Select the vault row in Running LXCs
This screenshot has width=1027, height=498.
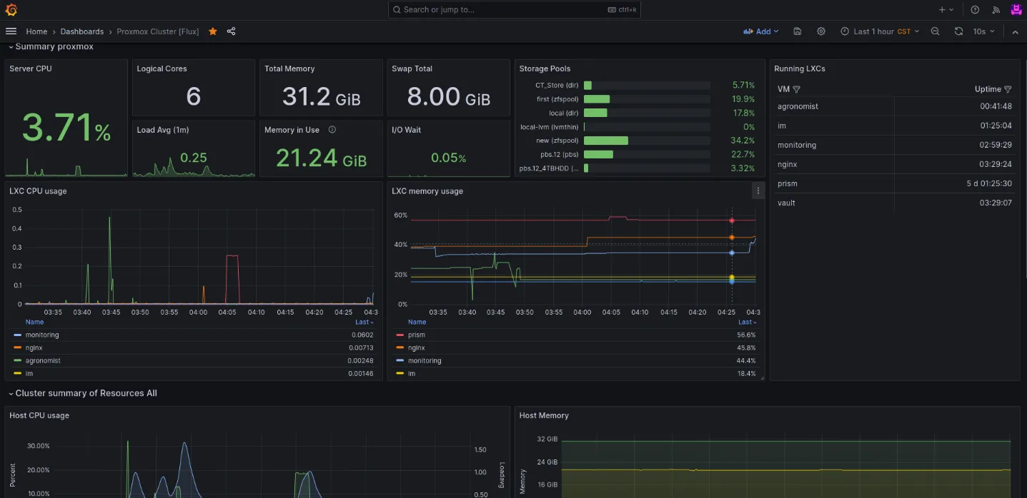895,203
